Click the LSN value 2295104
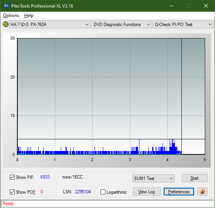The height and width of the screenshot is (208, 215). tap(83, 192)
